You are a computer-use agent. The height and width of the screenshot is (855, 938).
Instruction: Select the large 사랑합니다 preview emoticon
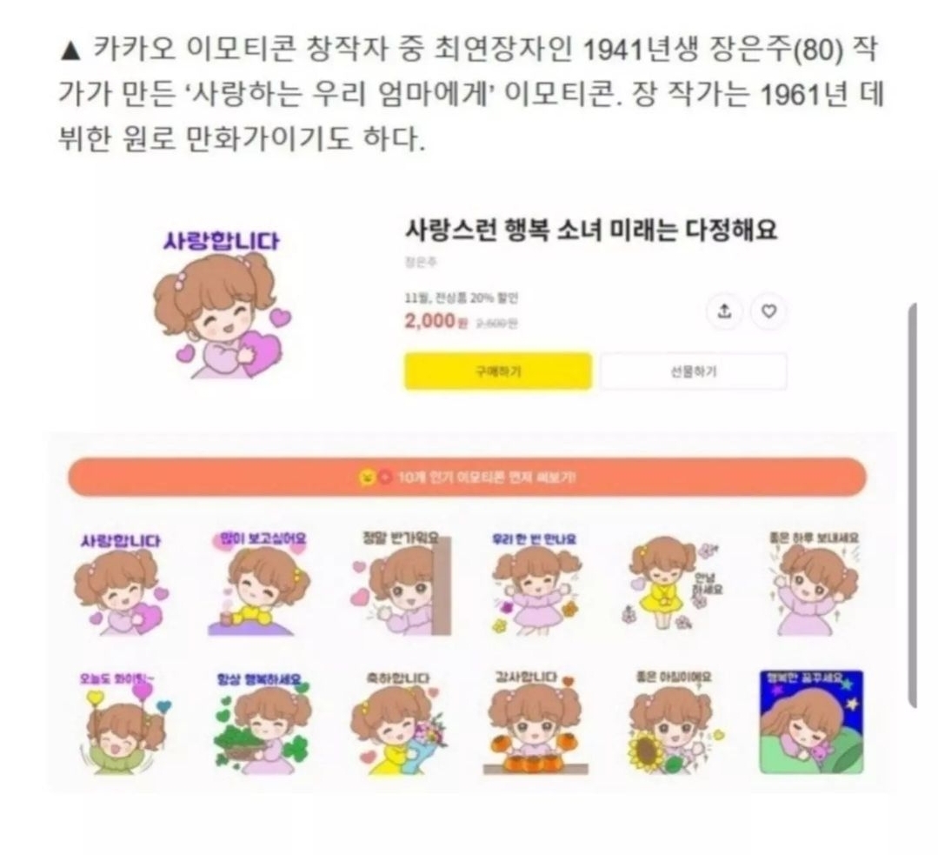point(222,304)
